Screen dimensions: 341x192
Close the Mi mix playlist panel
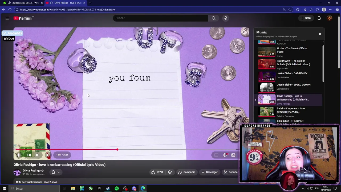tap(320, 34)
